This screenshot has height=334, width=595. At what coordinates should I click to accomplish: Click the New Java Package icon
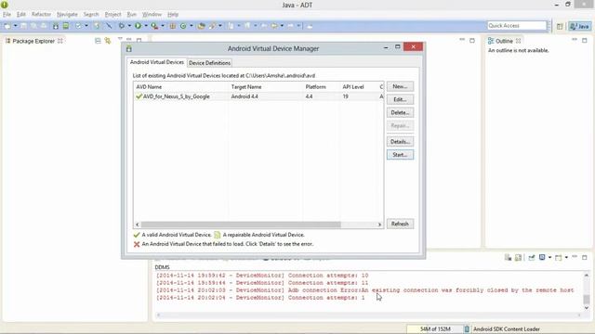[x=173, y=26]
